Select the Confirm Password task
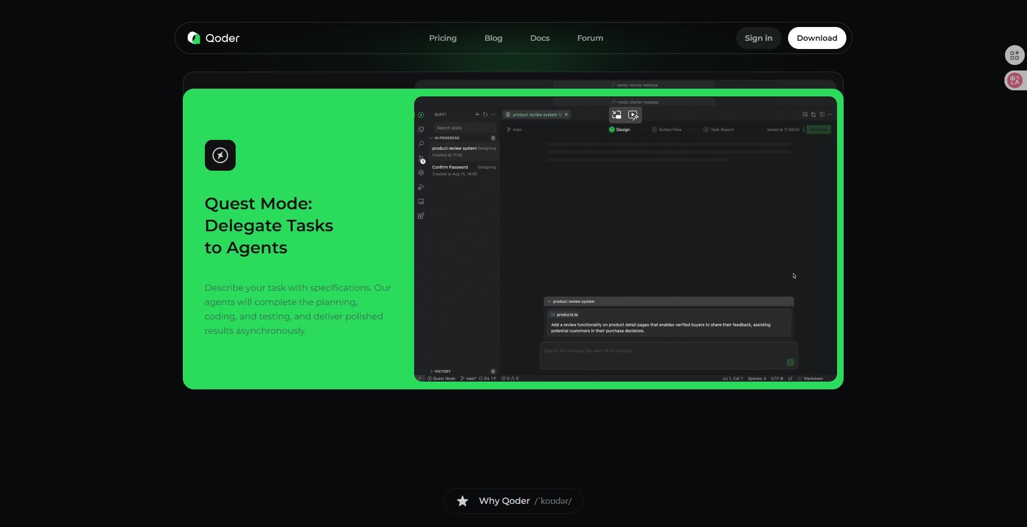The image size is (1027, 527). coord(464,170)
